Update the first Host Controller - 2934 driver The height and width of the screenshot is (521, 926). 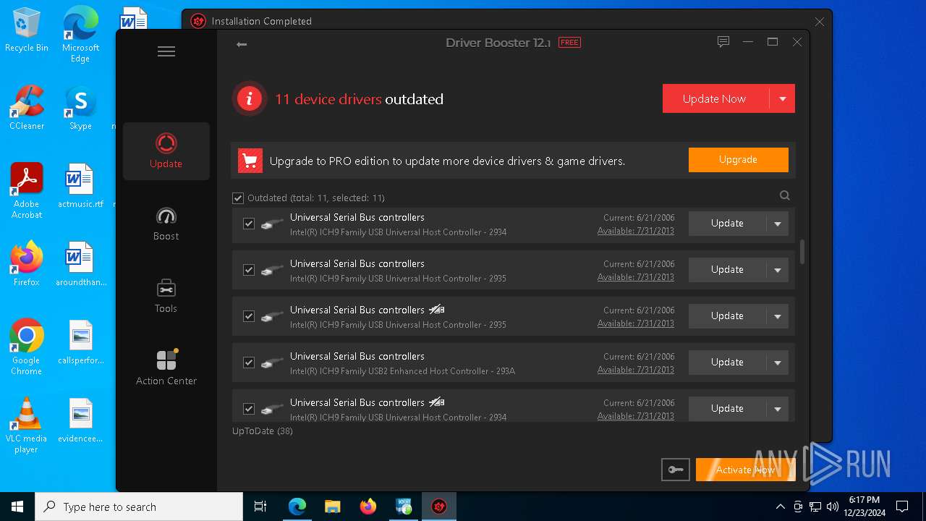727,224
